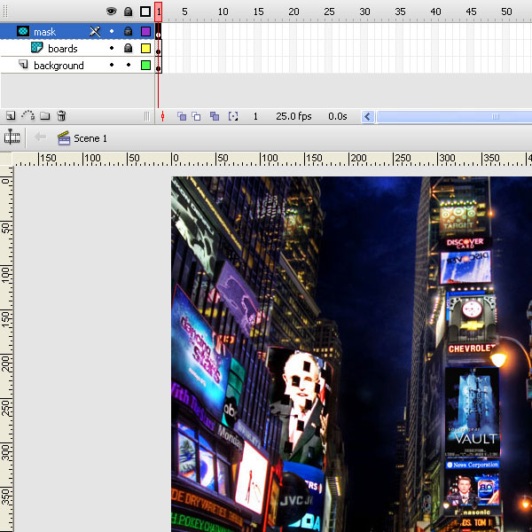The image size is (532, 532).
Task: Click the current frame number field
Action: point(255,116)
